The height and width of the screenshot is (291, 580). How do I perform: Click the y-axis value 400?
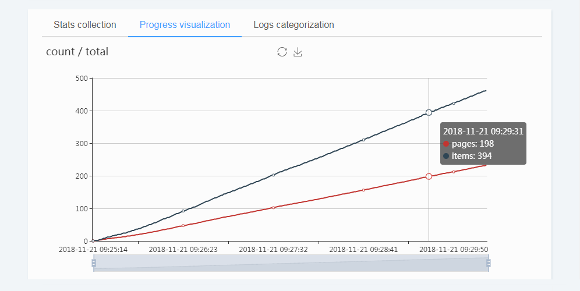coord(82,111)
